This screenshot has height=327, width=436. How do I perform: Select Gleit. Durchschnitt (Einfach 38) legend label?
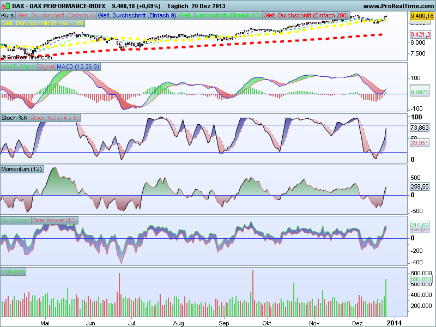tap(43, 23)
